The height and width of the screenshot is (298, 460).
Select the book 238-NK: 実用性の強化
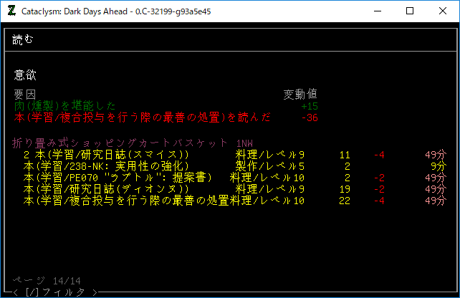(106, 166)
